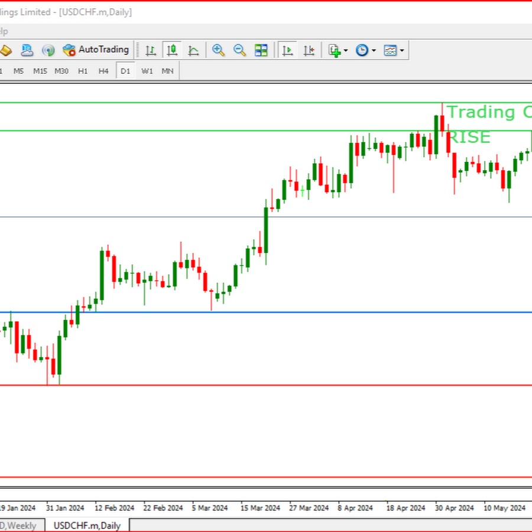The image size is (532, 532).
Task: Click the green RISE text label
Action: [x=469, y=137]
